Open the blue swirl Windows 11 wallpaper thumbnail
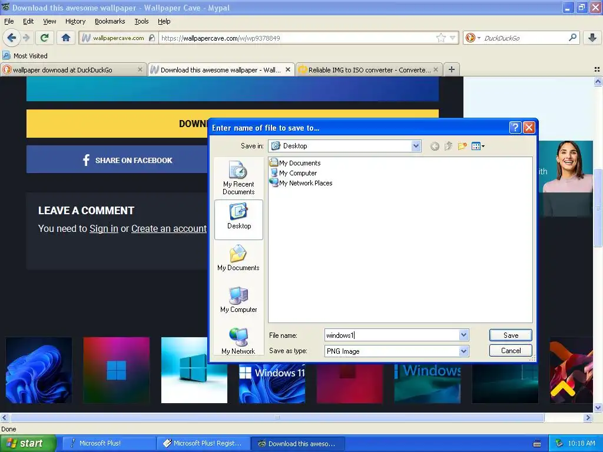This screenshot has height=452, width=603. coord(38,370)
